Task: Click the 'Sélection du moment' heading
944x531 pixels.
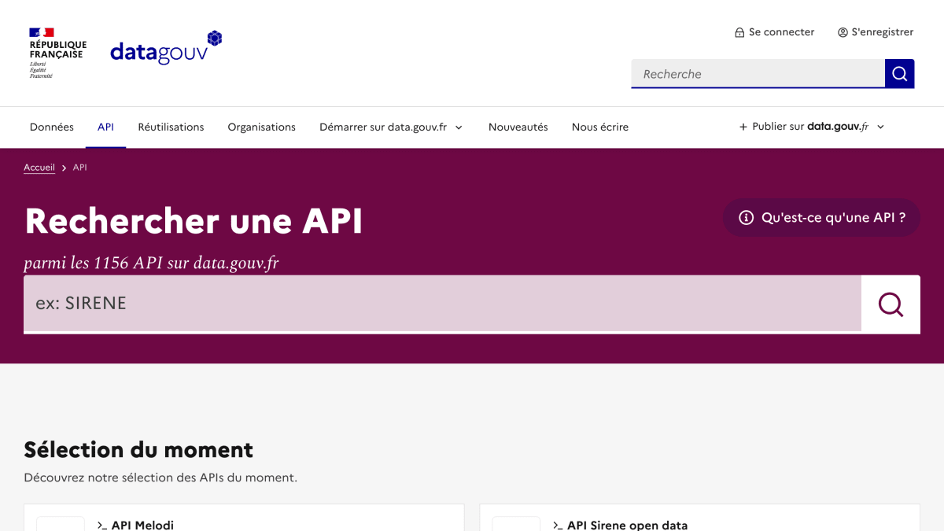Action: coord(138,450)
